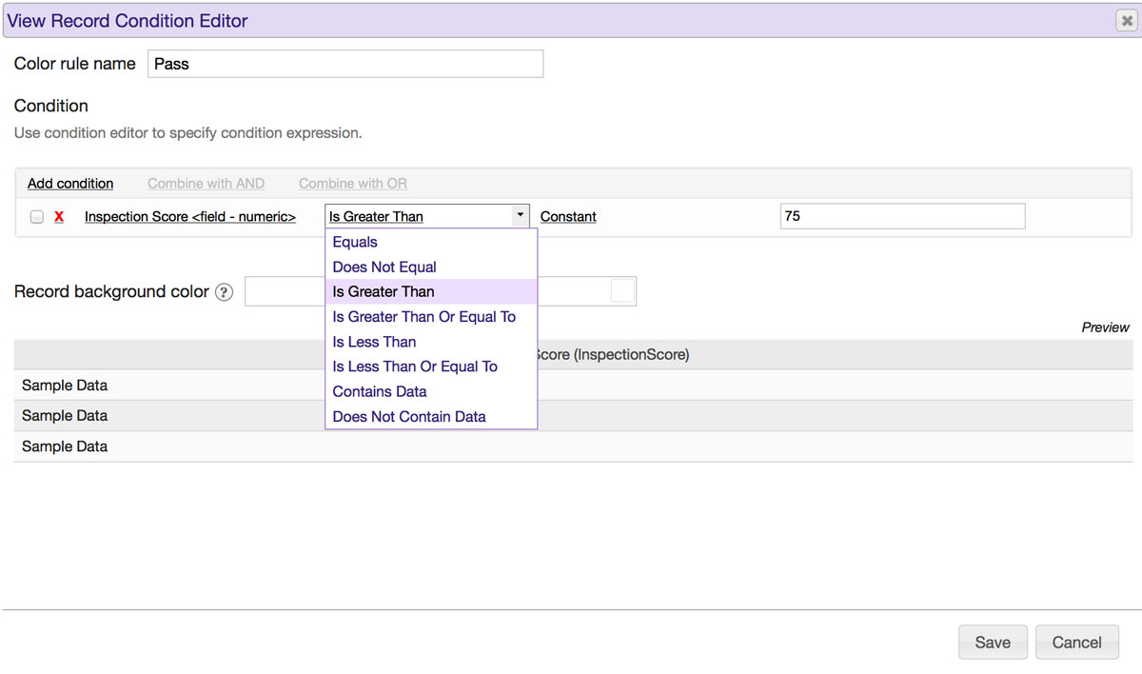Select 'Is Less Than Or Equal To'
1142x674 pixels.
point(415,367)
